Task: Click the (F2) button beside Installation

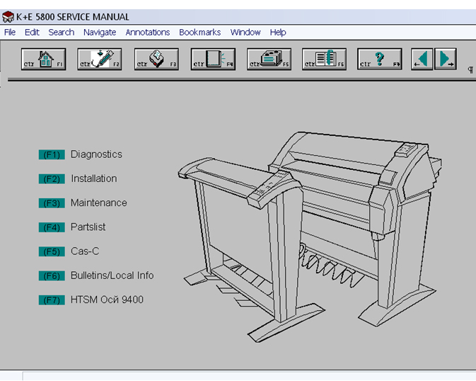Action: point(52,179)
